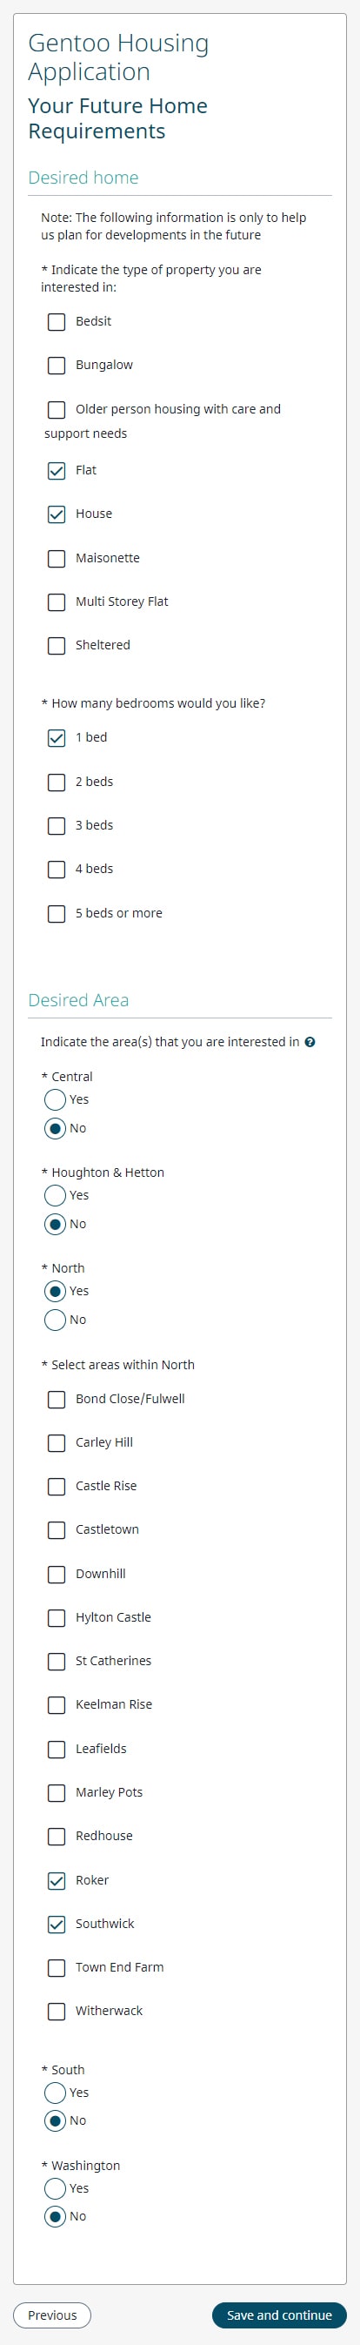
Task: Uncheck the Roker area
Action: (x=57, y=1880)
